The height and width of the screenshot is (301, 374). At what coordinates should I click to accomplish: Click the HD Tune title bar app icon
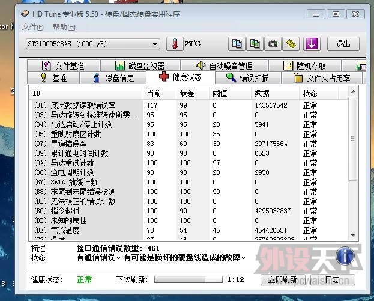pos(25,14)
